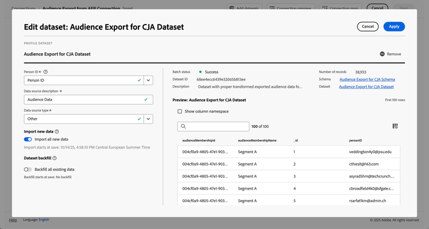Open the Person ID dropdown
The width and height of the screenshot is (429, 229).
click(148, 81)
